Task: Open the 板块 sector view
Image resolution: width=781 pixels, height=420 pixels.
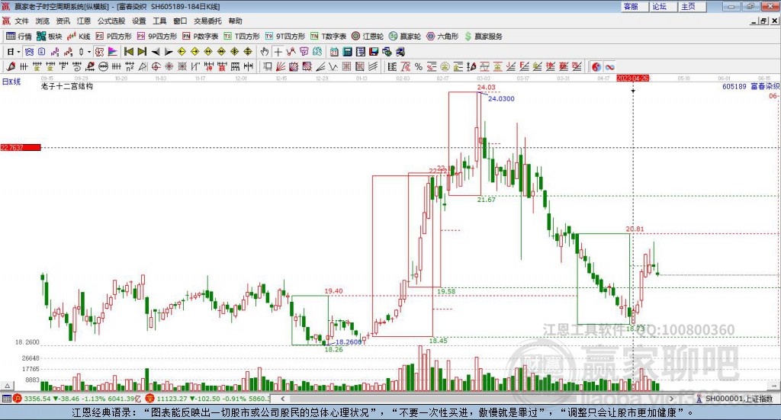Action: point(49,37)
